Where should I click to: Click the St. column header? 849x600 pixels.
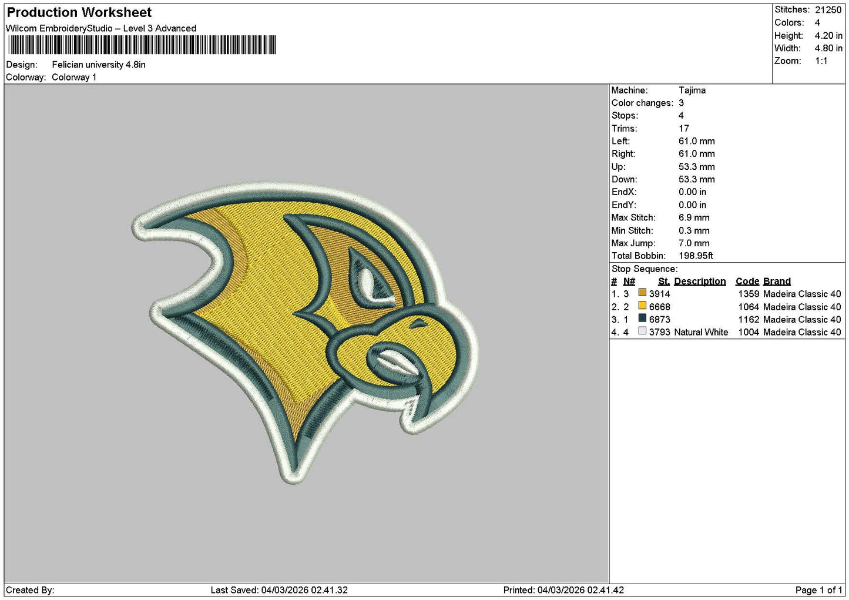click(x=664, y=281)
